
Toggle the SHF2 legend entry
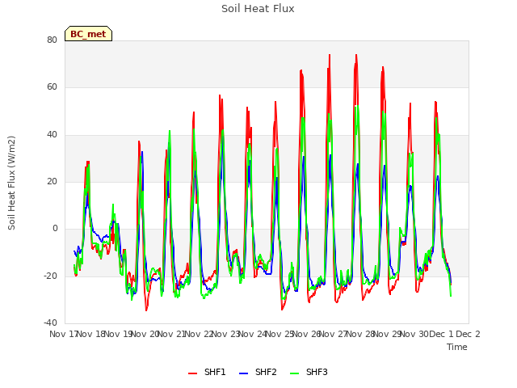click(x=258, y=372)
